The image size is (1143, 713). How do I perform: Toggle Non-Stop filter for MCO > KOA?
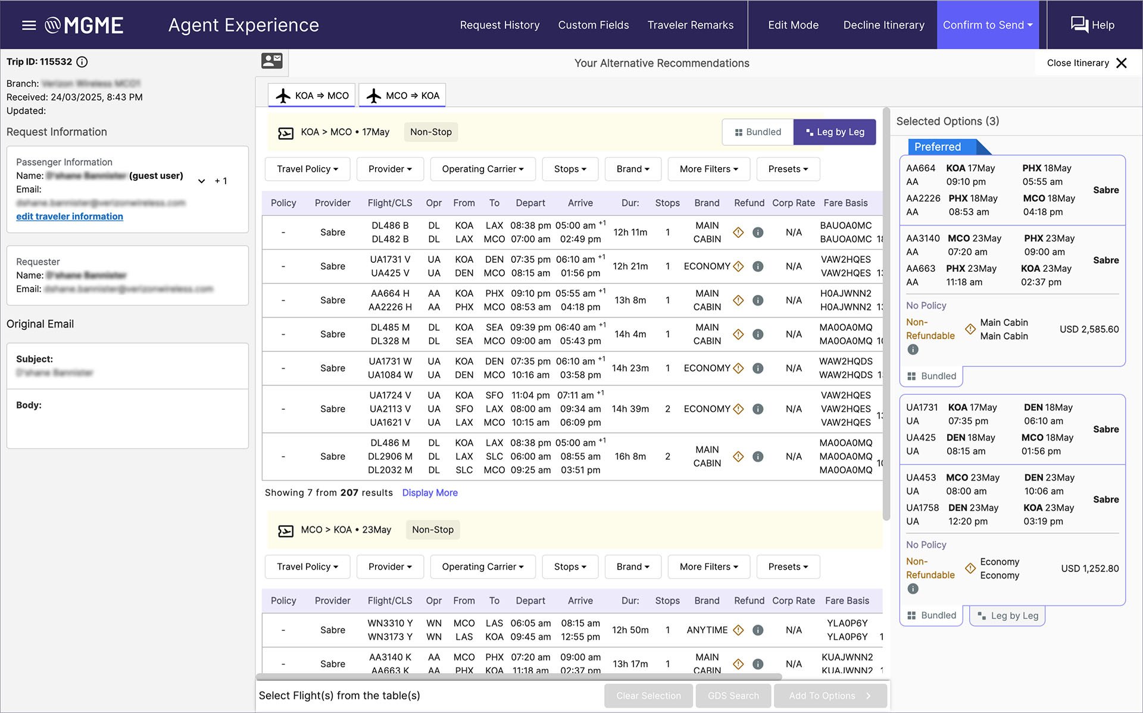point(433,530)
